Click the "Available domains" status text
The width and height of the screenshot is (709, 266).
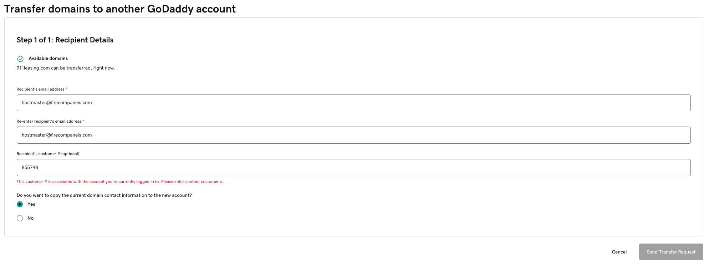coord(48,58)
